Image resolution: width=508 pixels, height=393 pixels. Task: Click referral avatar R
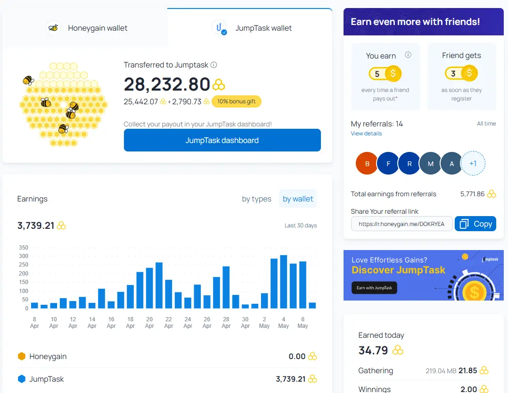(x=410, y=163)
